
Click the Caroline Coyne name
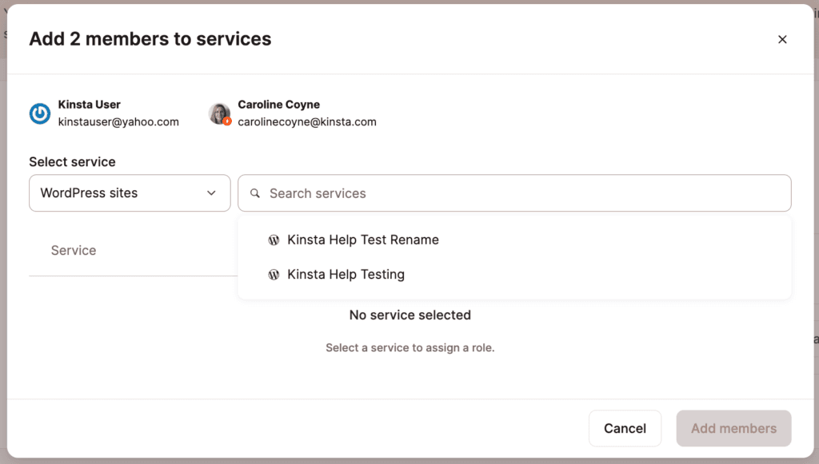pyautogui.click(x=278, y=105)
